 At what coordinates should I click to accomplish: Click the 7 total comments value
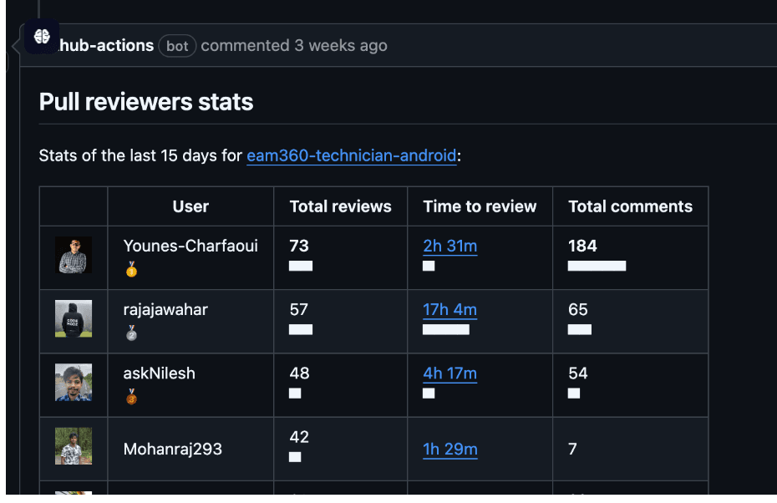(x=572, y=449)
